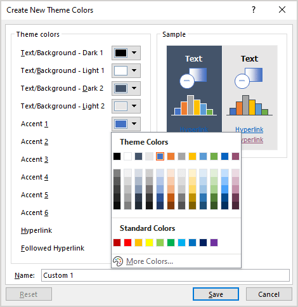The height and width of the screenshot is (307, 298).
Task: Click the light sample bar chart preview
Action: pos(249,105)
